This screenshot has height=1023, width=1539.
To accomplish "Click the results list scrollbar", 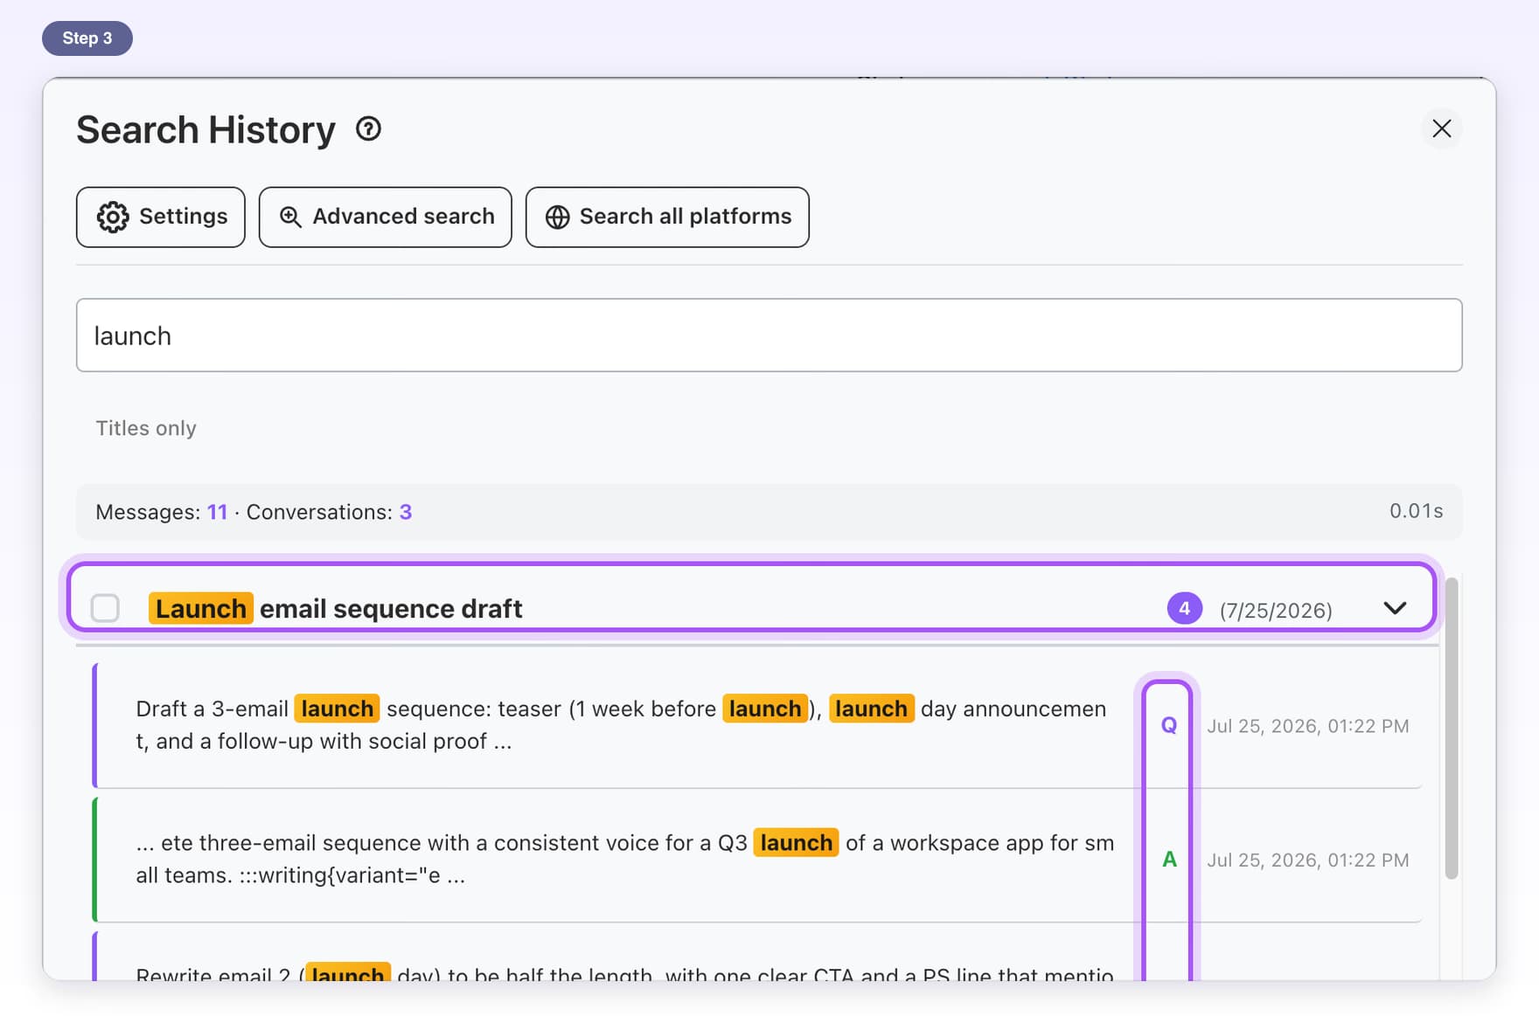I will 1452,728.
